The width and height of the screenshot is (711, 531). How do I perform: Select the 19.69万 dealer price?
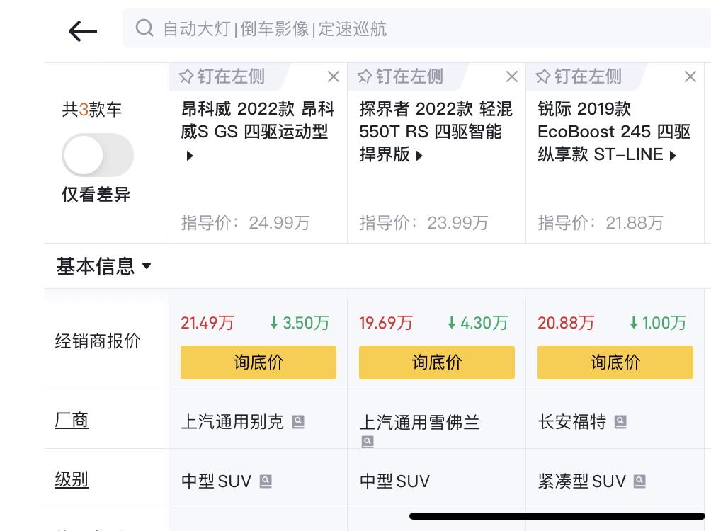386,323
